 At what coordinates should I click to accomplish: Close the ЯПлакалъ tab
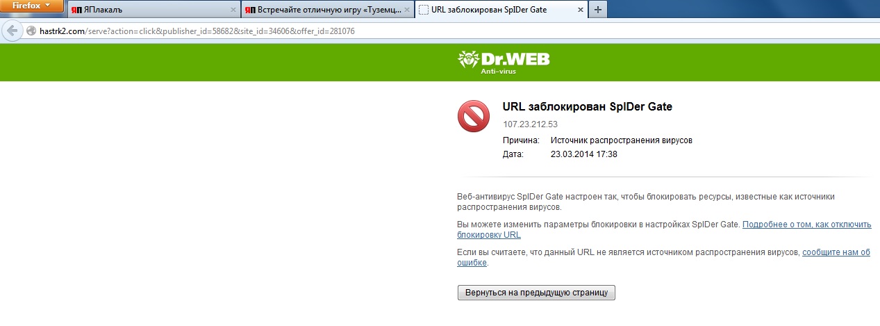(x=232, y=10)
